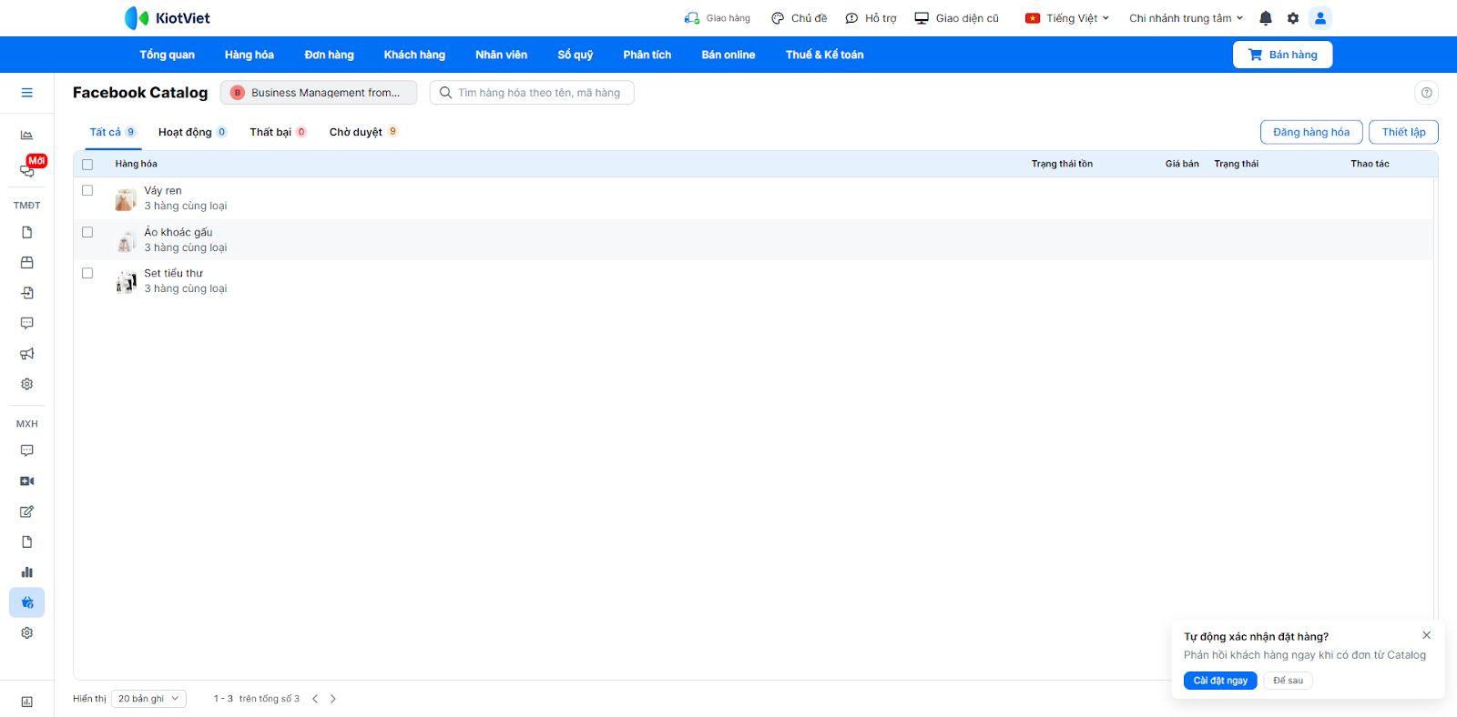
Task: Click the Giao hàng delivery link
Action: pos(718,18)
